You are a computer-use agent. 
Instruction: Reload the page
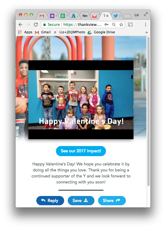pos(36,25)
